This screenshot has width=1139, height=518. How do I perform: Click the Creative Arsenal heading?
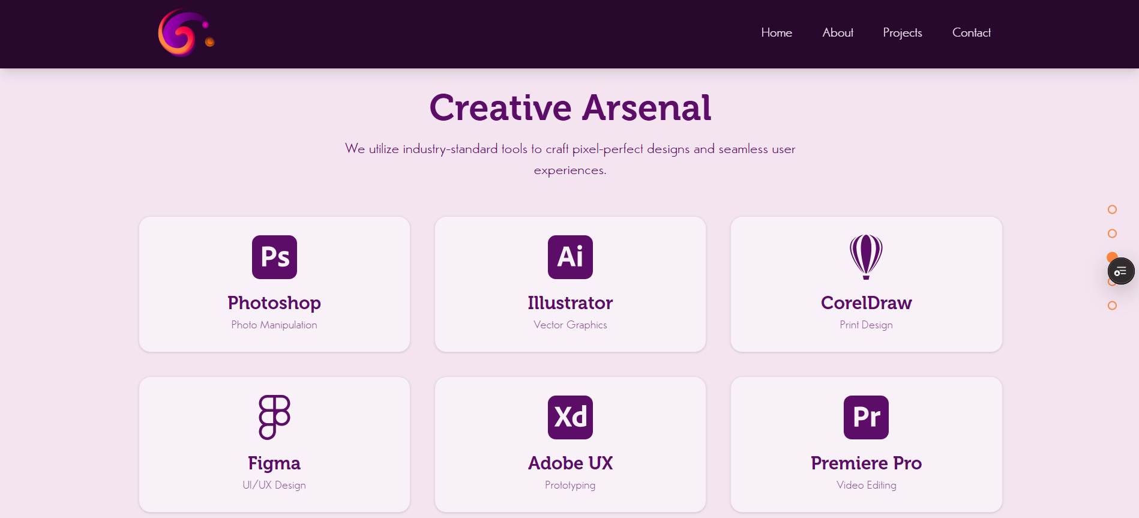coord(570,108)
